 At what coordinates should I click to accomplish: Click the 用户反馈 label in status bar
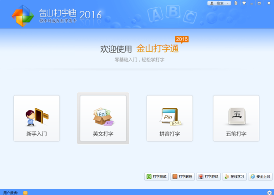[11, 193]
